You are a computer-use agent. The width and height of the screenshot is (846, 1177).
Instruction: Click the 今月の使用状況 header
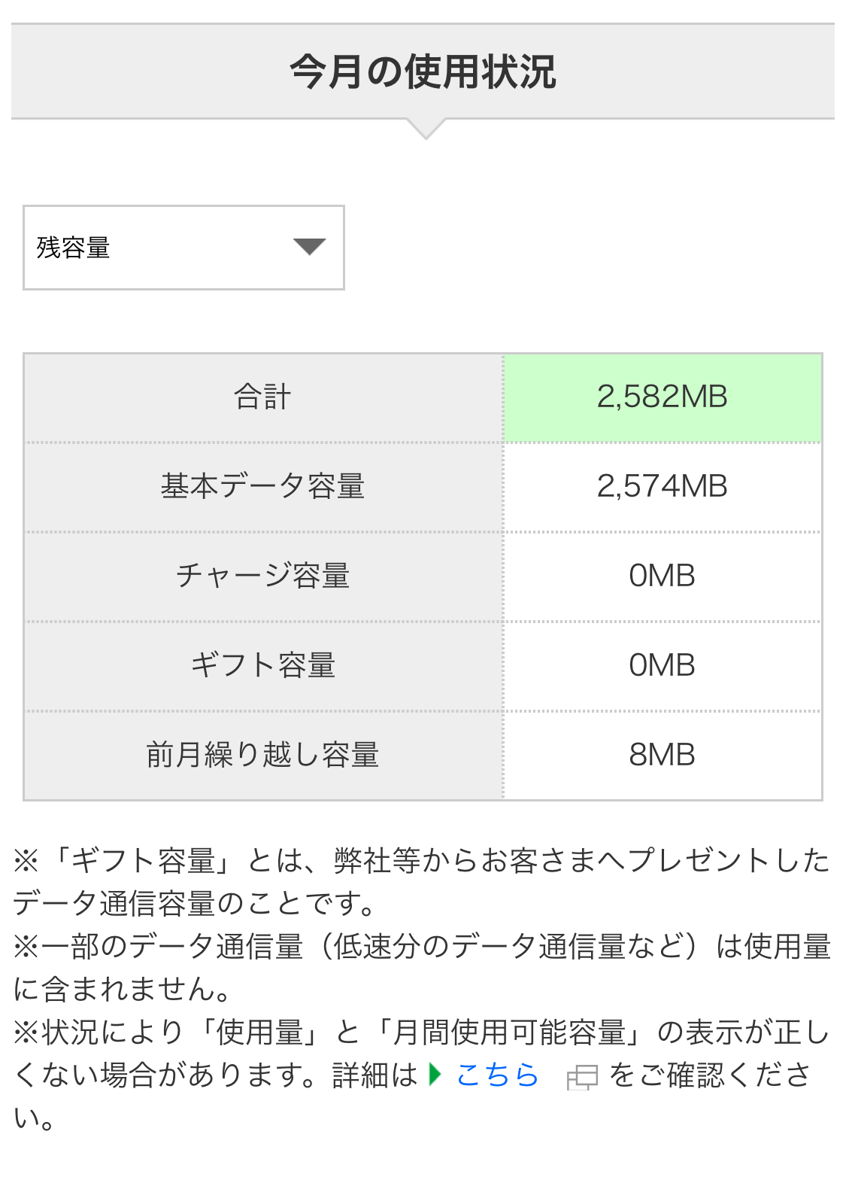click(x=423, y=72)
